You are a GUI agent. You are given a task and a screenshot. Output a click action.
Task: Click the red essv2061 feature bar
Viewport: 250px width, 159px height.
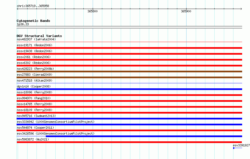tap(129, 60)
